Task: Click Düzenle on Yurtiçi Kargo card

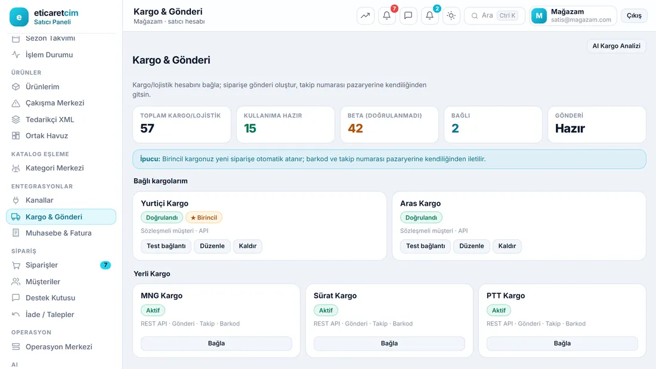Action: (212, 246)
